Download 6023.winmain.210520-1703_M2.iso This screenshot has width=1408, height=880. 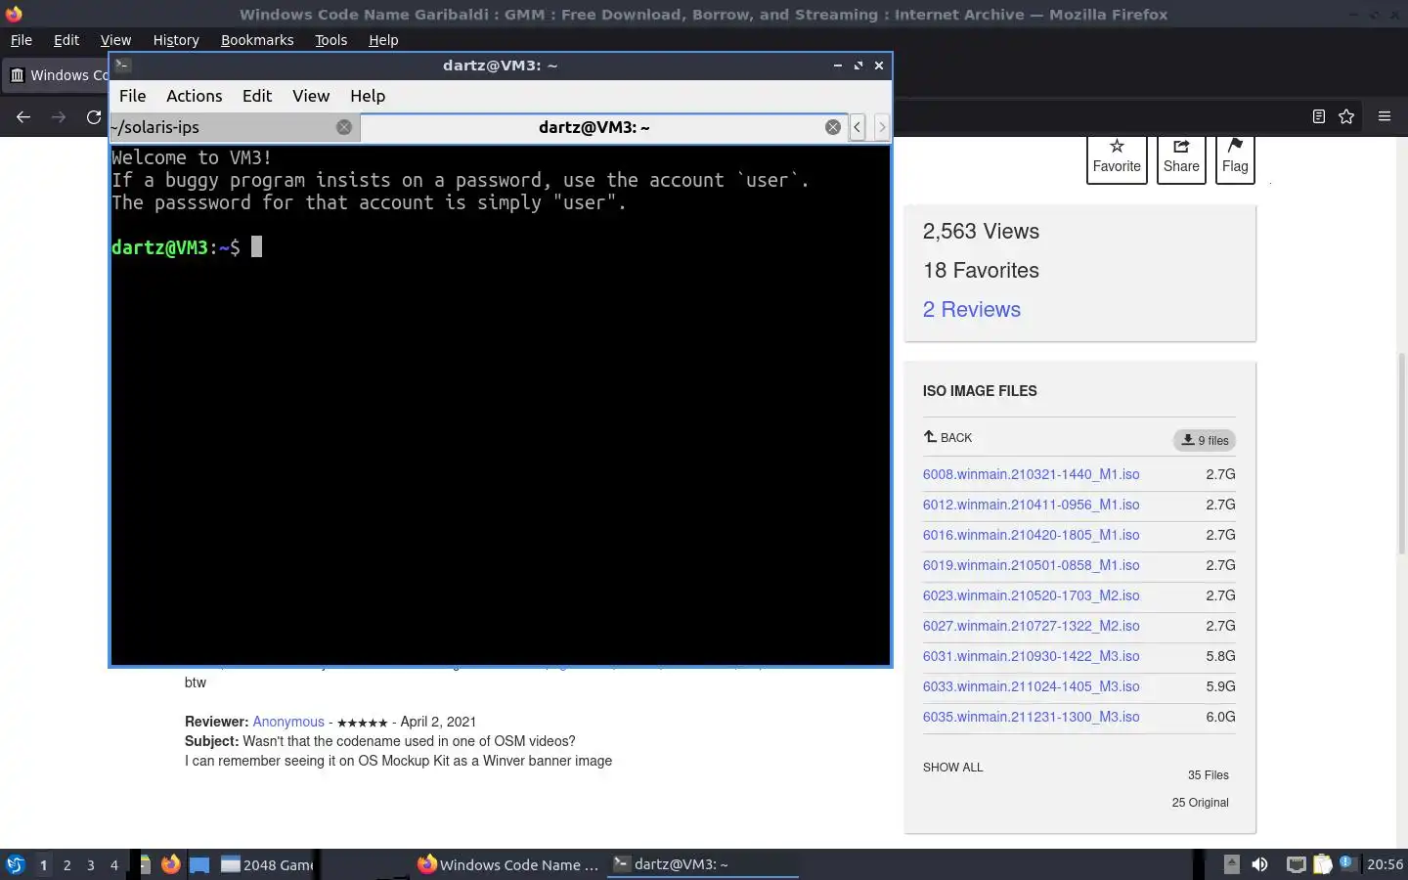(1031, 595)
